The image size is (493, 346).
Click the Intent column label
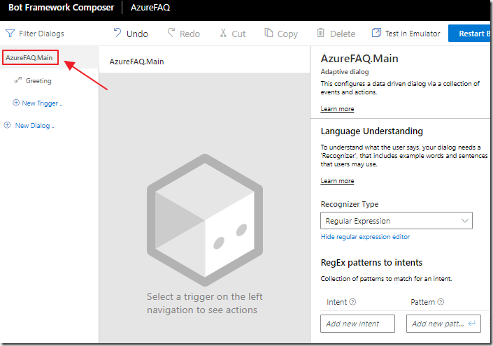click(336, 302)
